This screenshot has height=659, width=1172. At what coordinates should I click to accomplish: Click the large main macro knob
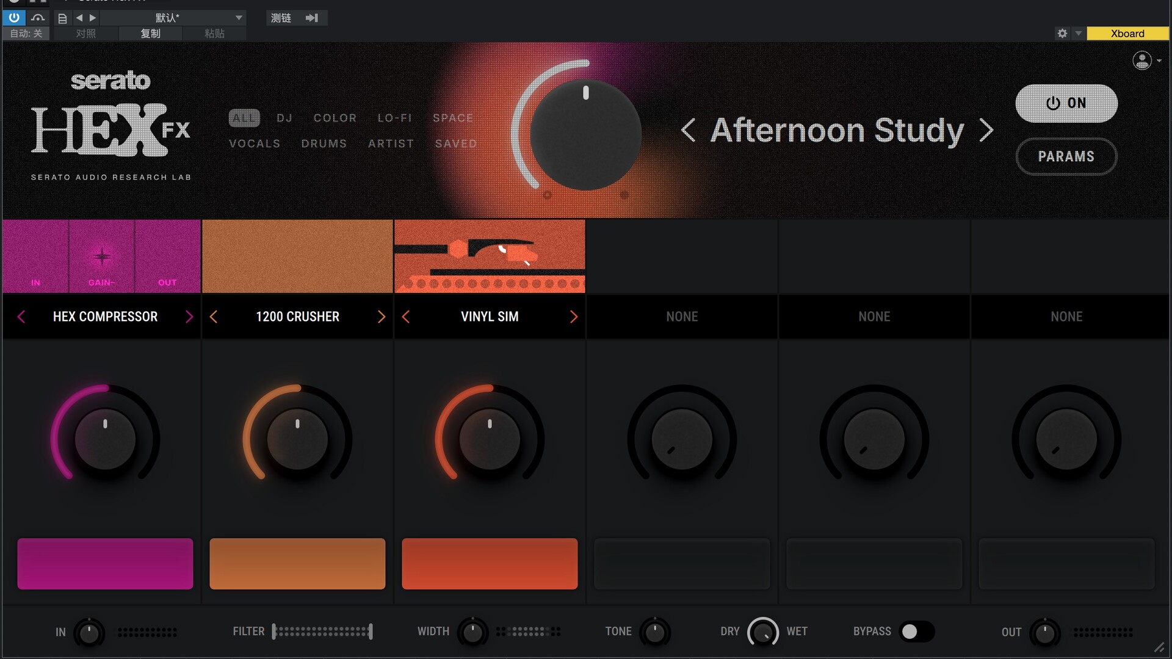click(x=585, y=134)
